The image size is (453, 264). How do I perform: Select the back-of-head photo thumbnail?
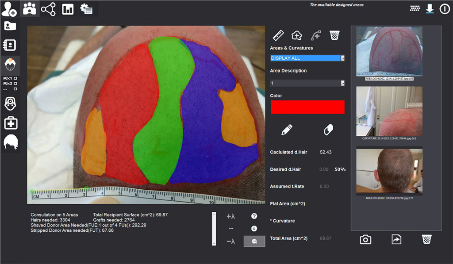(389, 170)
